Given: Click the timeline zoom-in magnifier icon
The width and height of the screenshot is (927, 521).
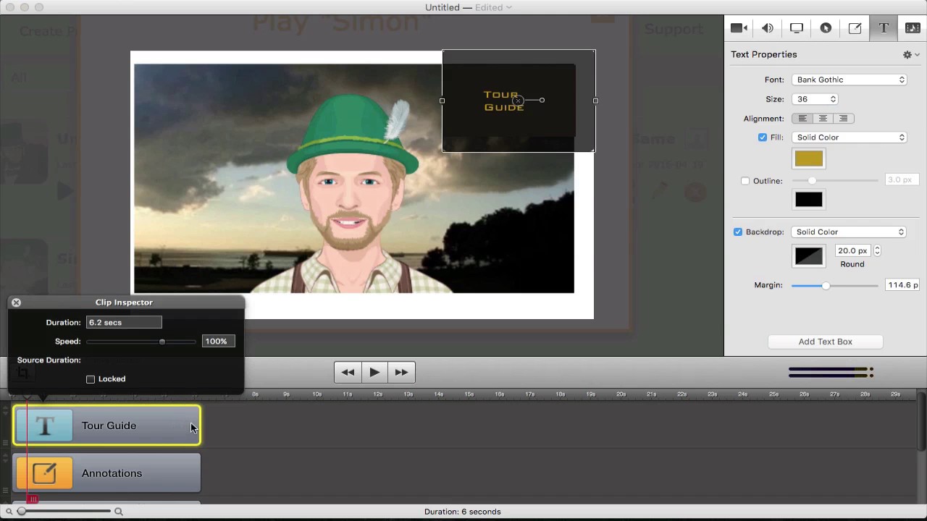Looking at the screenshot, I should (x=119, y=512).
